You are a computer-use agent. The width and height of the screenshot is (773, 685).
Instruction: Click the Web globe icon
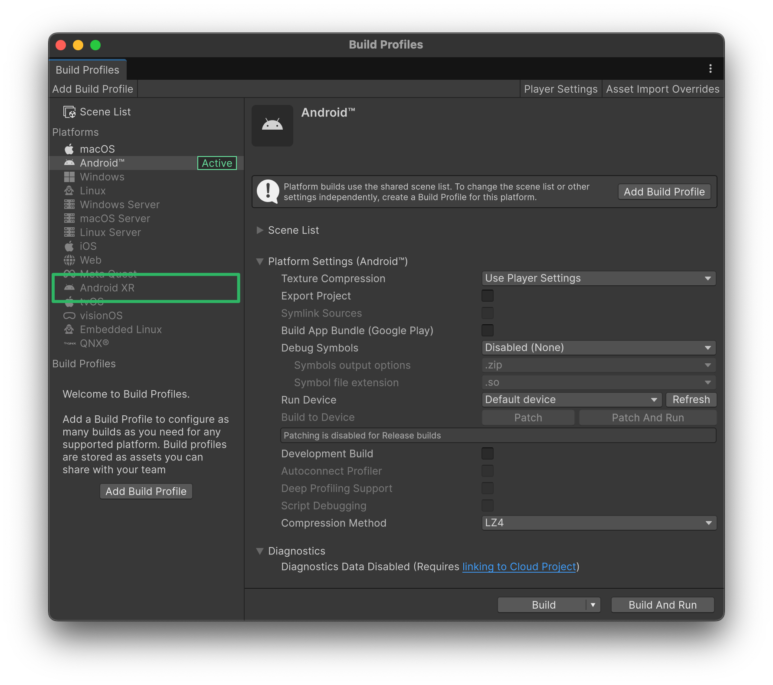[69, 260]
